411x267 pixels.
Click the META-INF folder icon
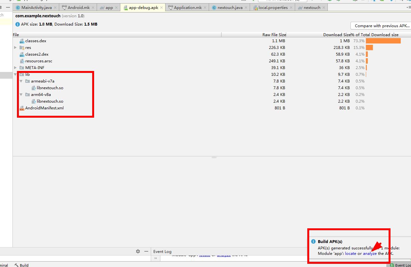[x=22, y=67]
